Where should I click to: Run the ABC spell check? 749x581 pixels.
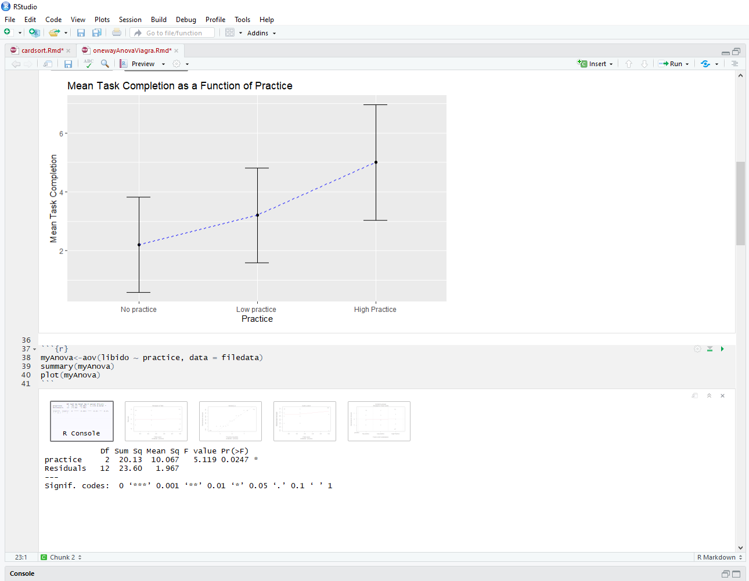pos(88,63)
